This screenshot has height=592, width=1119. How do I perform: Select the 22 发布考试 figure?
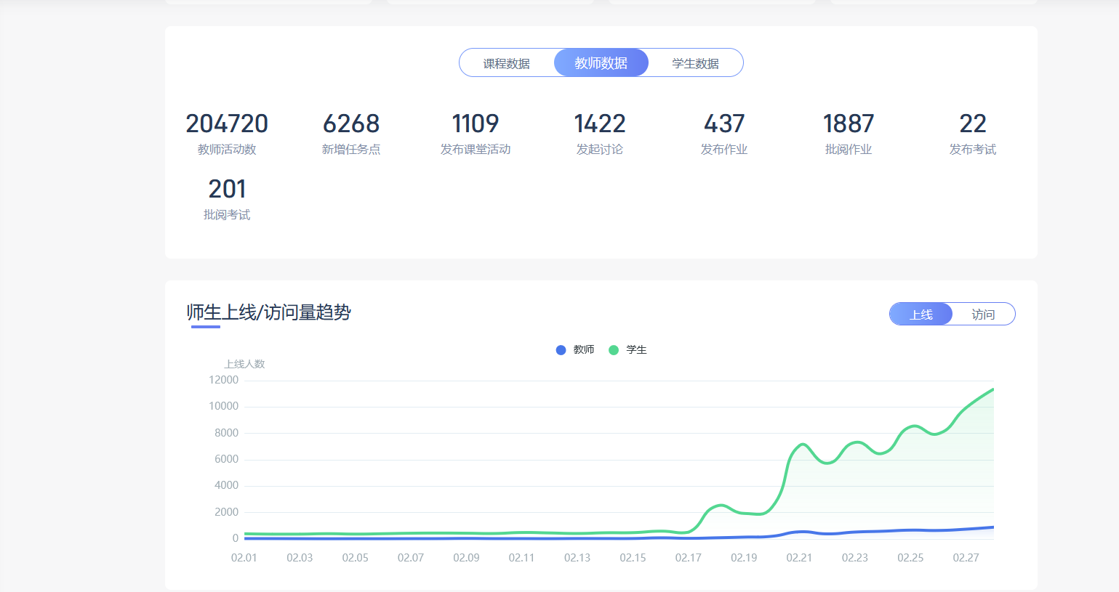coord(973,124)
